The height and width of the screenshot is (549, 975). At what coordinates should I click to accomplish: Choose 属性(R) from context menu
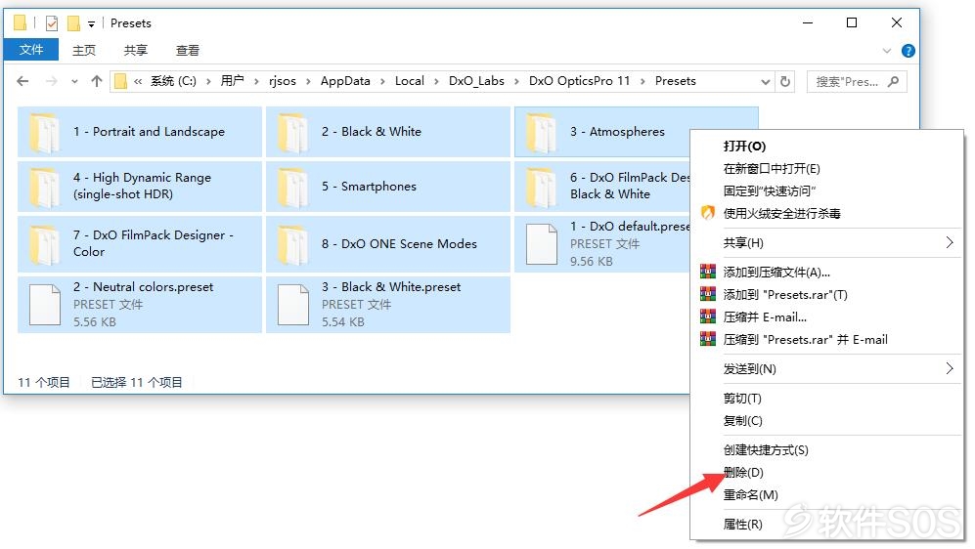coord(827,525)
